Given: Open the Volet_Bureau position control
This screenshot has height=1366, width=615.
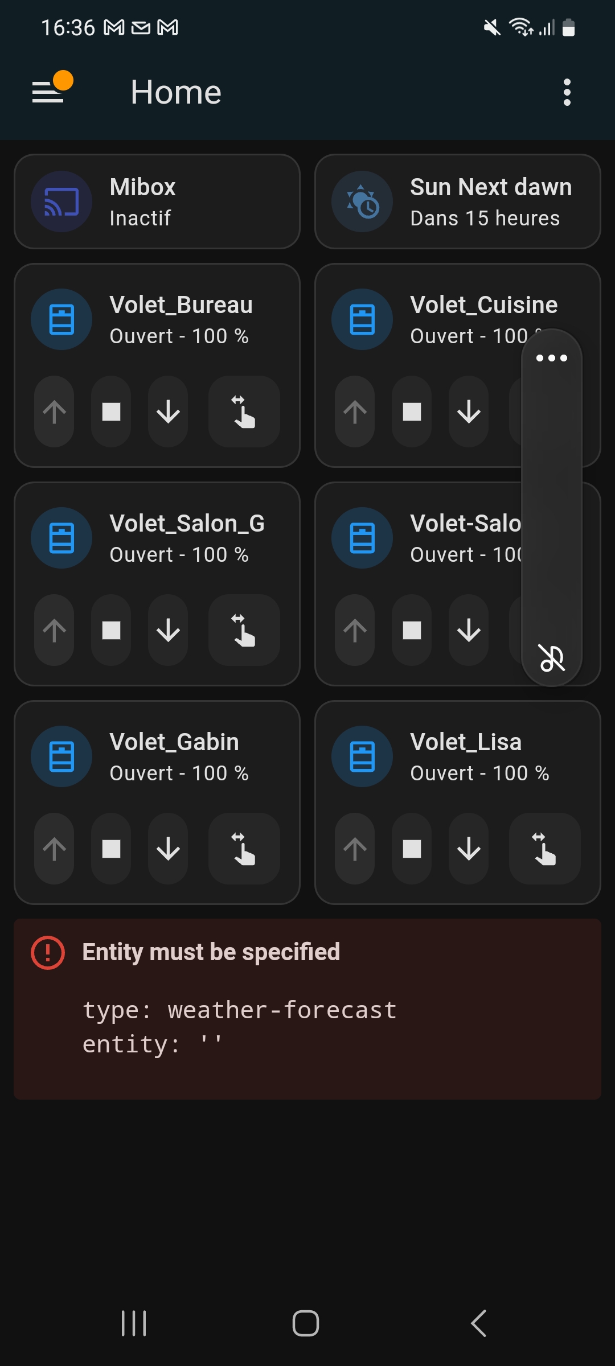Looking at the screenshot, I should pos(244,412).
